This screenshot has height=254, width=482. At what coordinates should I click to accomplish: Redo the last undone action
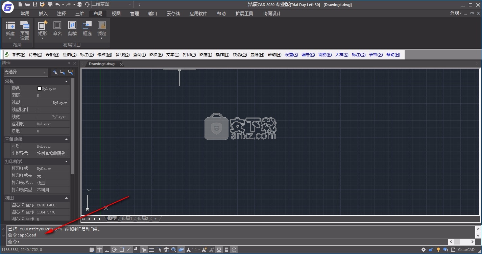69,4
